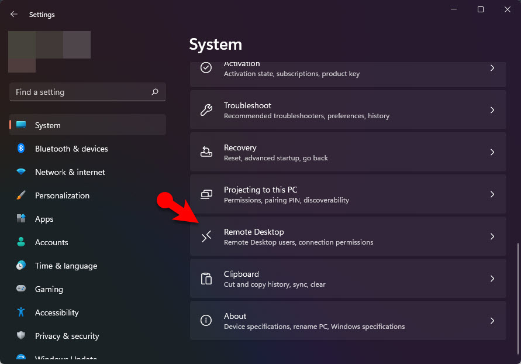Open Troubleshoot via its chevron arrow
This screenshot has height=364, width=521.
point(492,110)
